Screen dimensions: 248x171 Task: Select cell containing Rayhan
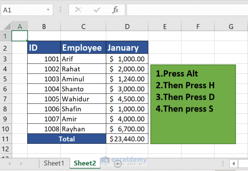click(83, 129)
